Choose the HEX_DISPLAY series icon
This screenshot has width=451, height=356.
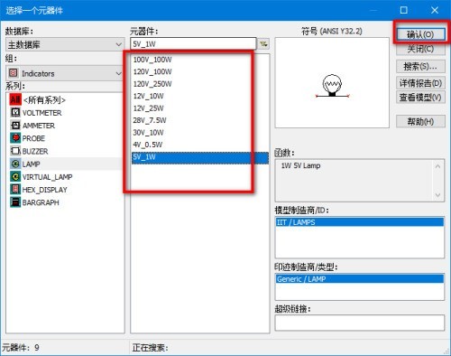(x=15, y=190)
